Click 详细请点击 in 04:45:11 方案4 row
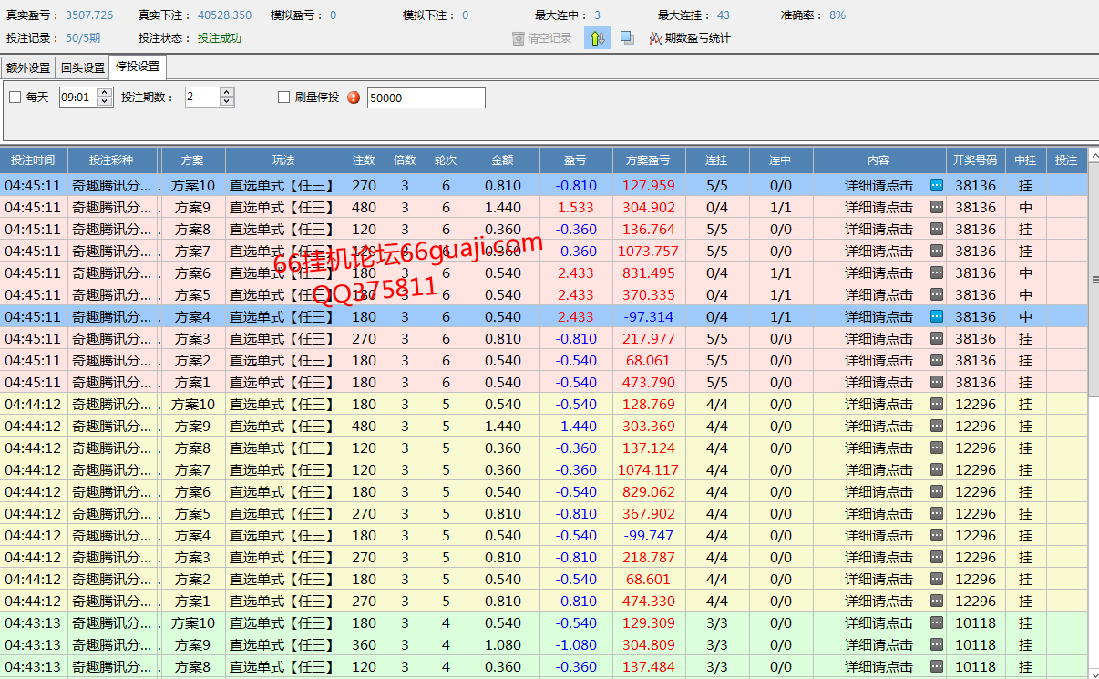 point(878,316)
